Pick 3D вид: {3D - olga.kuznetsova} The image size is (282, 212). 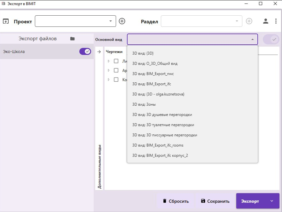click(192, 94)
